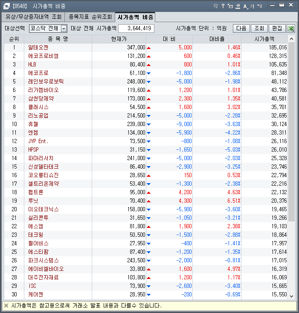Select stock 에코프로비엠
The height and width of the screenshot is (313, 299).
tap(44, 56)
